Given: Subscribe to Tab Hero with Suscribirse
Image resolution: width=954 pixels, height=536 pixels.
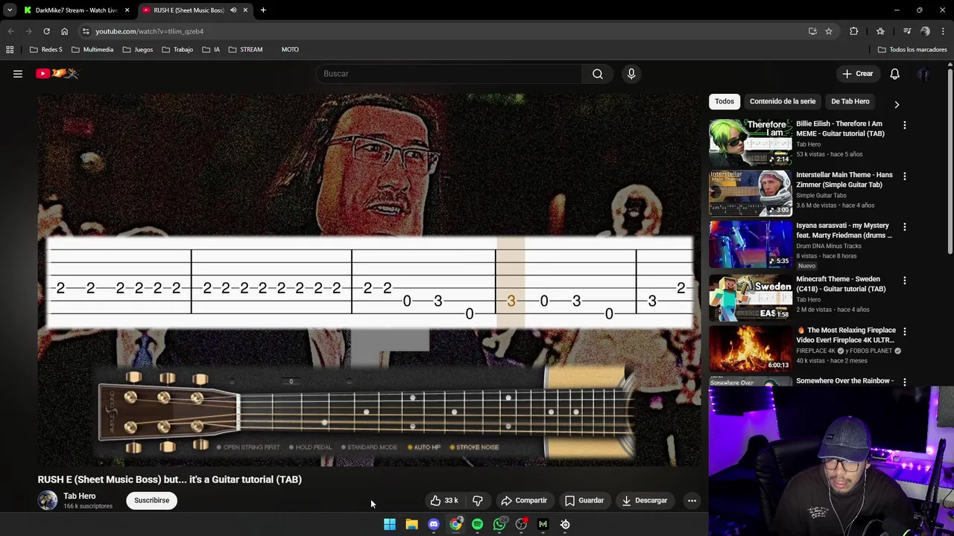Looking at the screenshot, I should point(152,500).
